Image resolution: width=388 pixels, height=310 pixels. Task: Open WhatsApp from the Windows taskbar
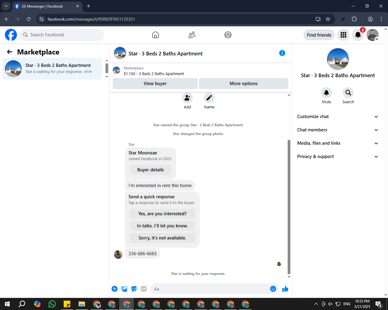[52, 304]
